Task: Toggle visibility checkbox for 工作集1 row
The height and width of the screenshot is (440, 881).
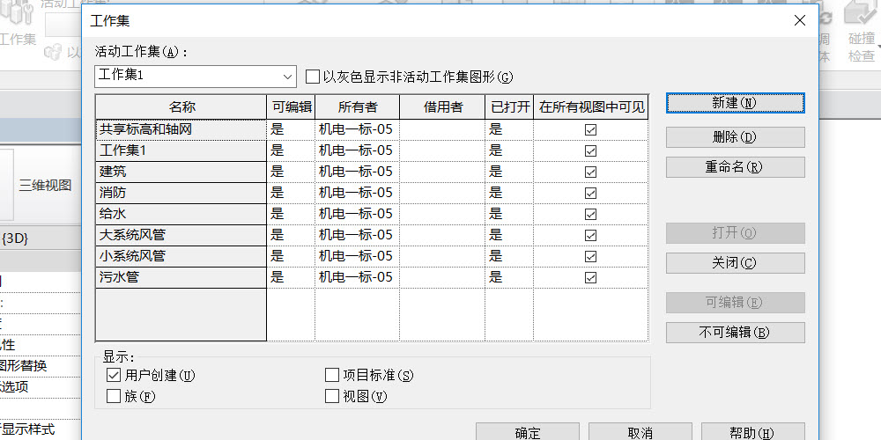Action: coord(590,151)
